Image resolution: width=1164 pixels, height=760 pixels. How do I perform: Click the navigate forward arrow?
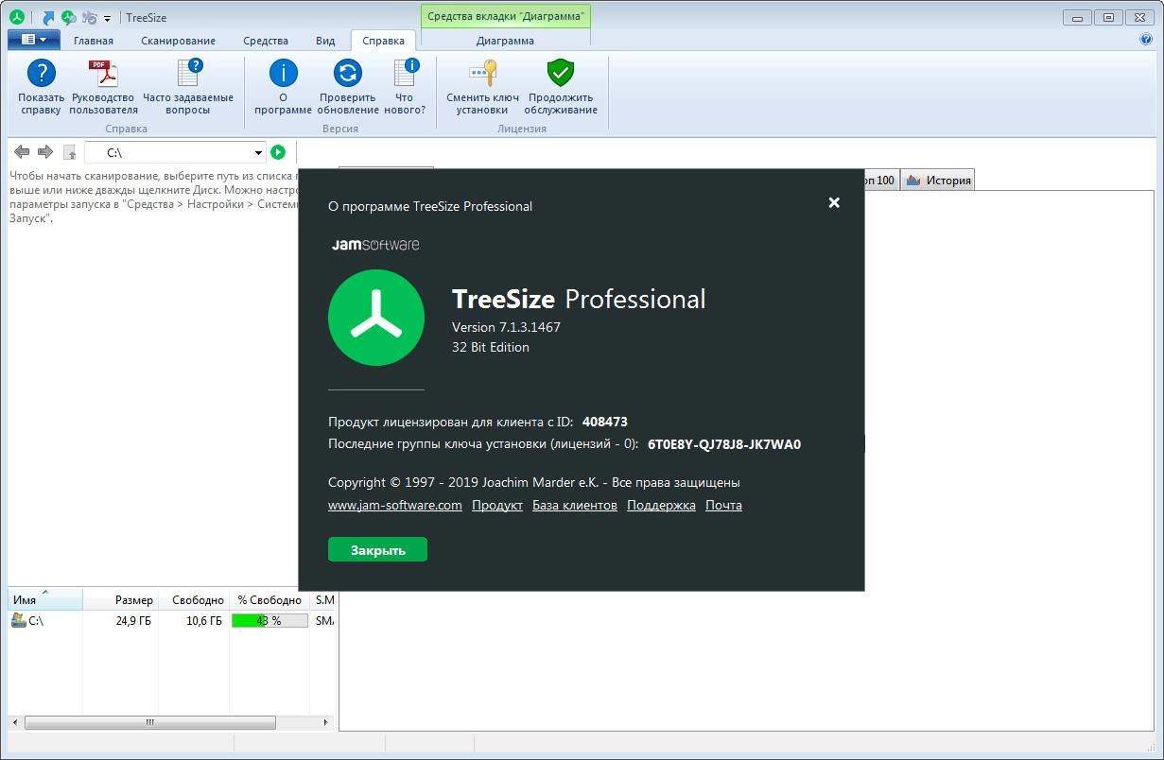[44, 152]
